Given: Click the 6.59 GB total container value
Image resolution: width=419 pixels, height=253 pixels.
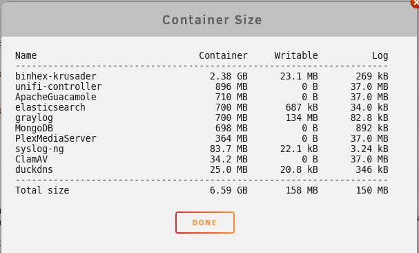Looking at the screenshot, I should pyautogui.click(x=228, y=190).
